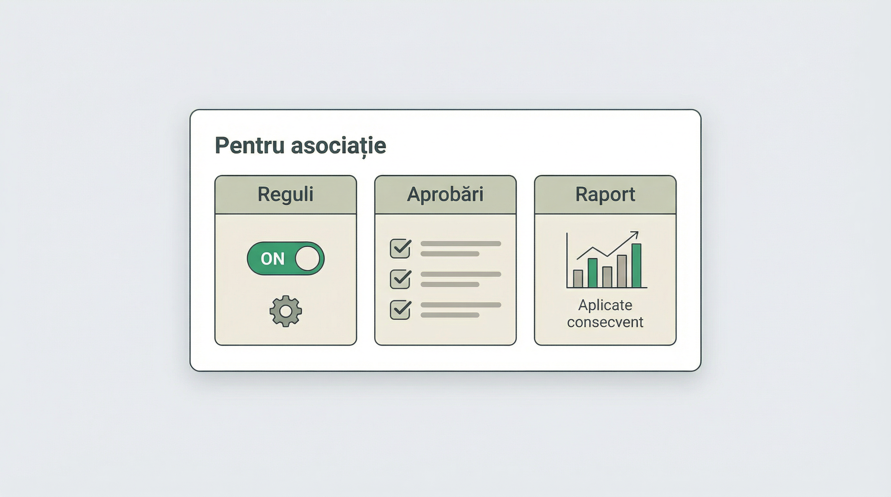Select the second approval item's text lines
The image size is (891, 497).
click(460, 279)
